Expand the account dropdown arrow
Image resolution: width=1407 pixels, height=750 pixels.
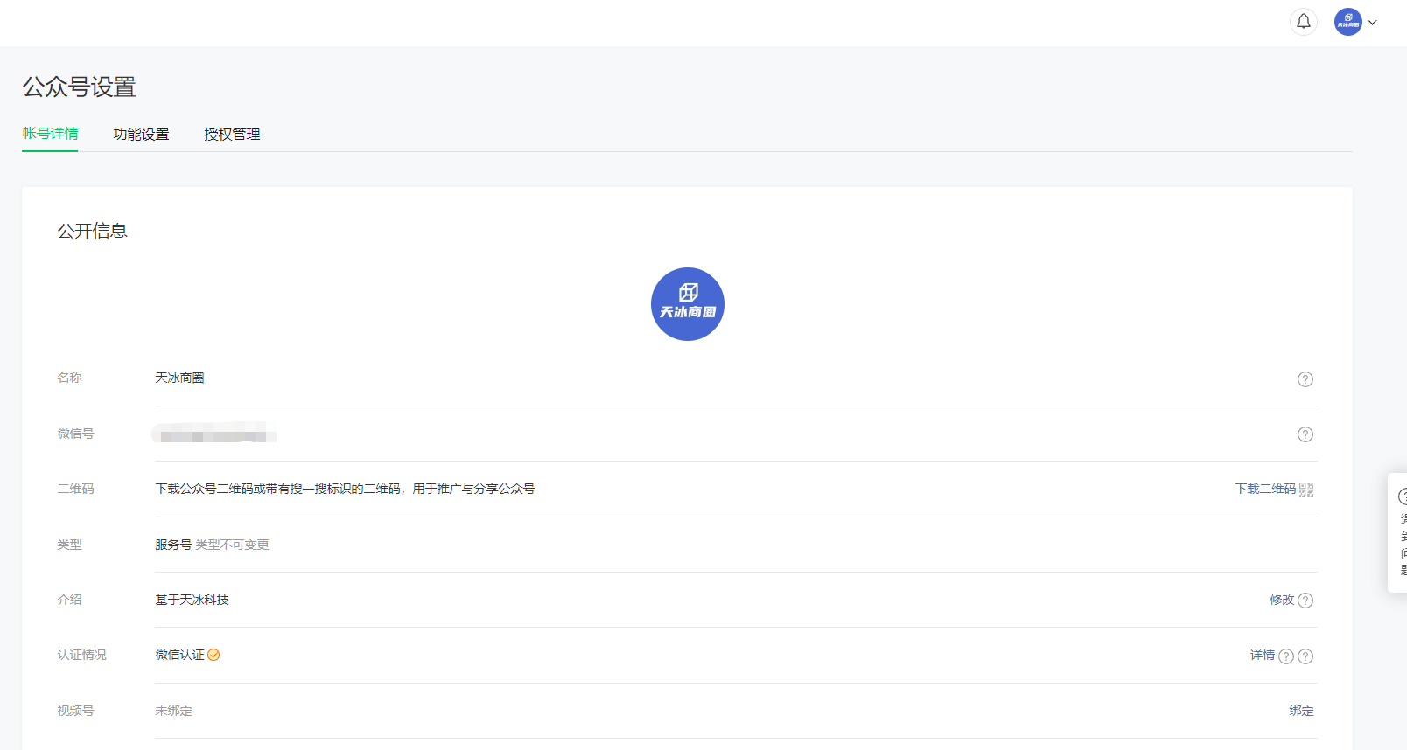point(1373,23)
